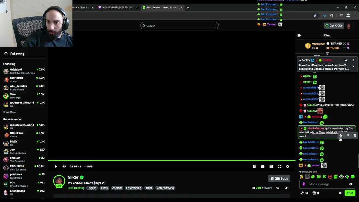This screenshot has width=359, height=202.
Task: Open the kappa.lol link in chat
Action: pyautogui.click(x=326, y=132)
